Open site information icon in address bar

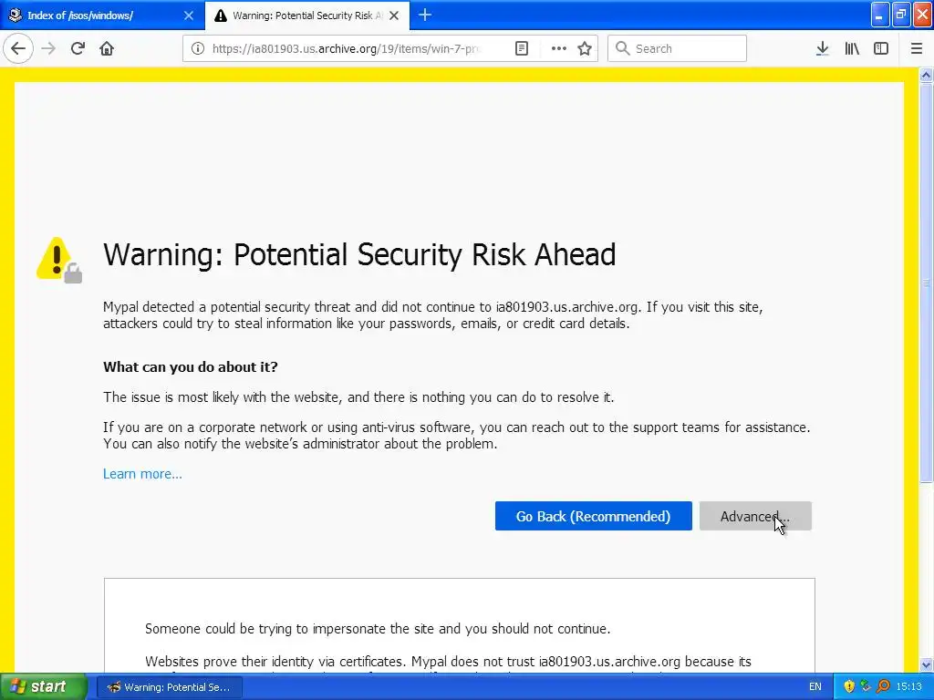198,48
